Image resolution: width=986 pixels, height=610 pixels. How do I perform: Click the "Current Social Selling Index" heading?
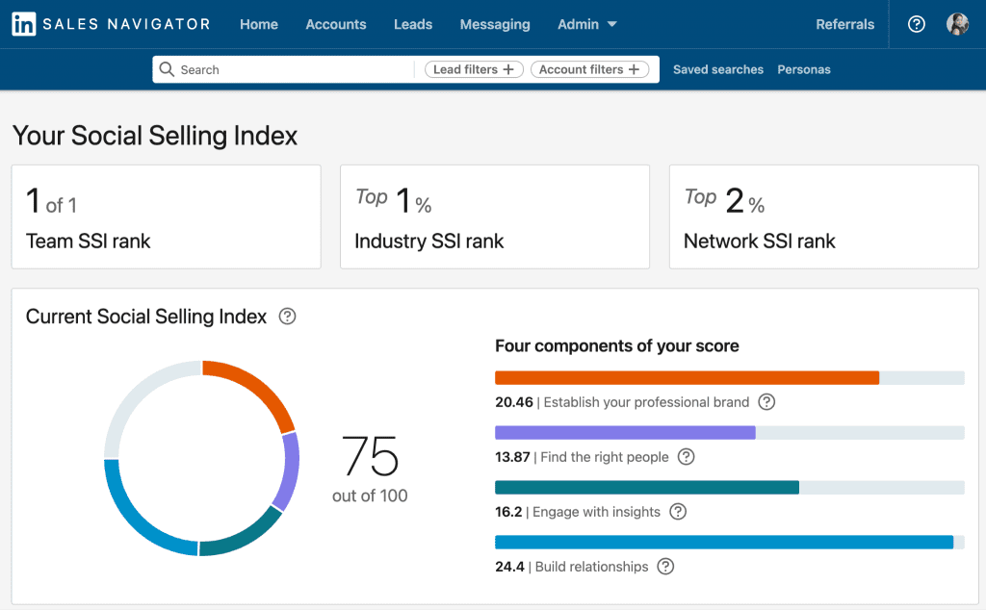[146, 316]
